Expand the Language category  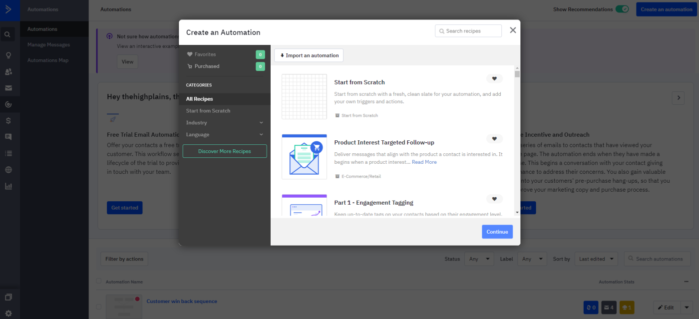click(224, 135)
